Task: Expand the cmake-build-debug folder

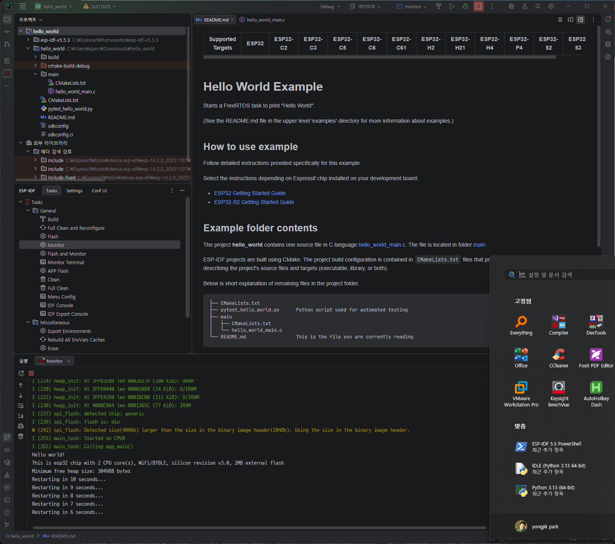Action: pos(35,66)
